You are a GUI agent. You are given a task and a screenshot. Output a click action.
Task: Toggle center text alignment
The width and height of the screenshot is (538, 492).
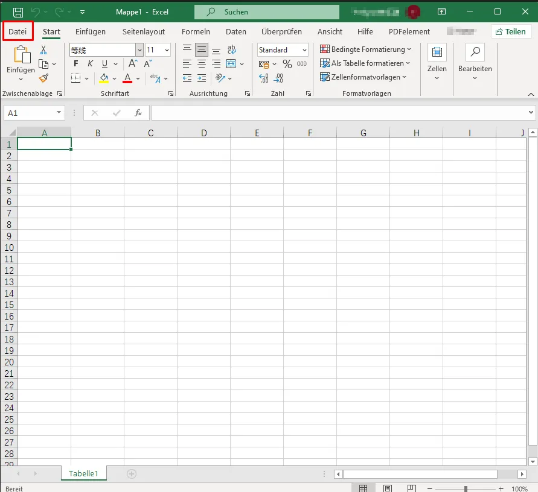pyautogui.click(x=201, y=63)
